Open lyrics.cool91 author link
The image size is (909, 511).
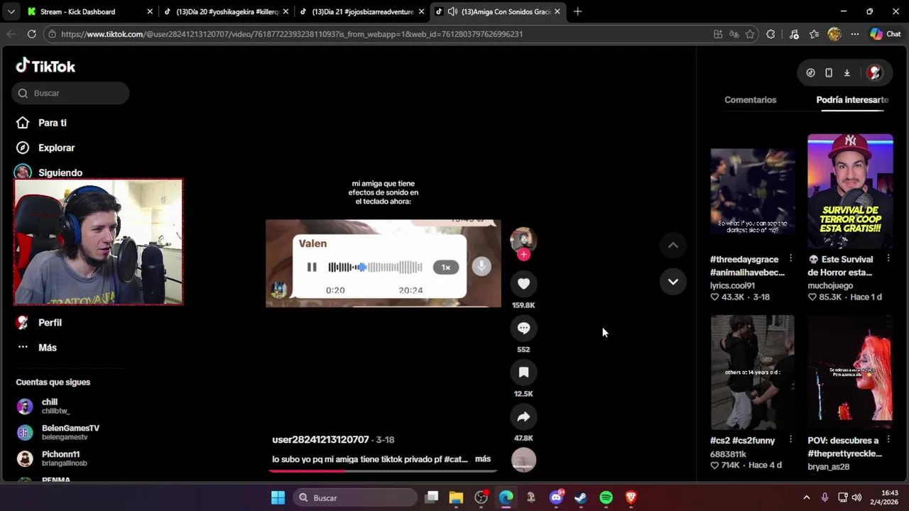click(732, 285)
